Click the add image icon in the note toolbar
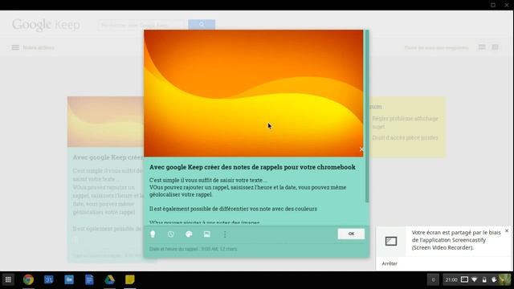 207,234
